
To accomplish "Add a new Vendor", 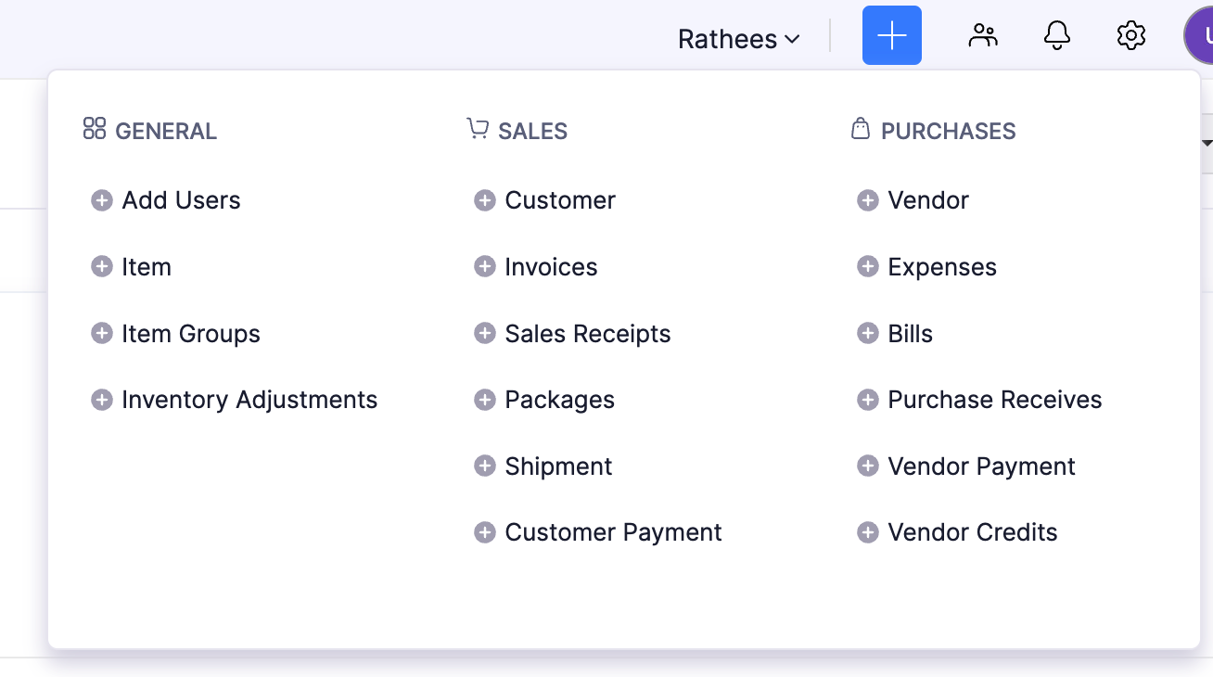I will click(927, 200).
